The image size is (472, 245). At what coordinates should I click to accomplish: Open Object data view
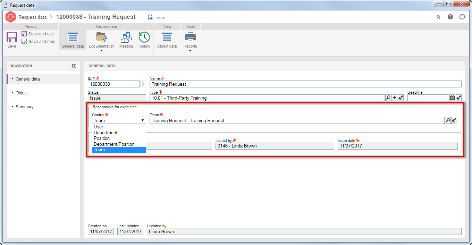pos(167,40)
